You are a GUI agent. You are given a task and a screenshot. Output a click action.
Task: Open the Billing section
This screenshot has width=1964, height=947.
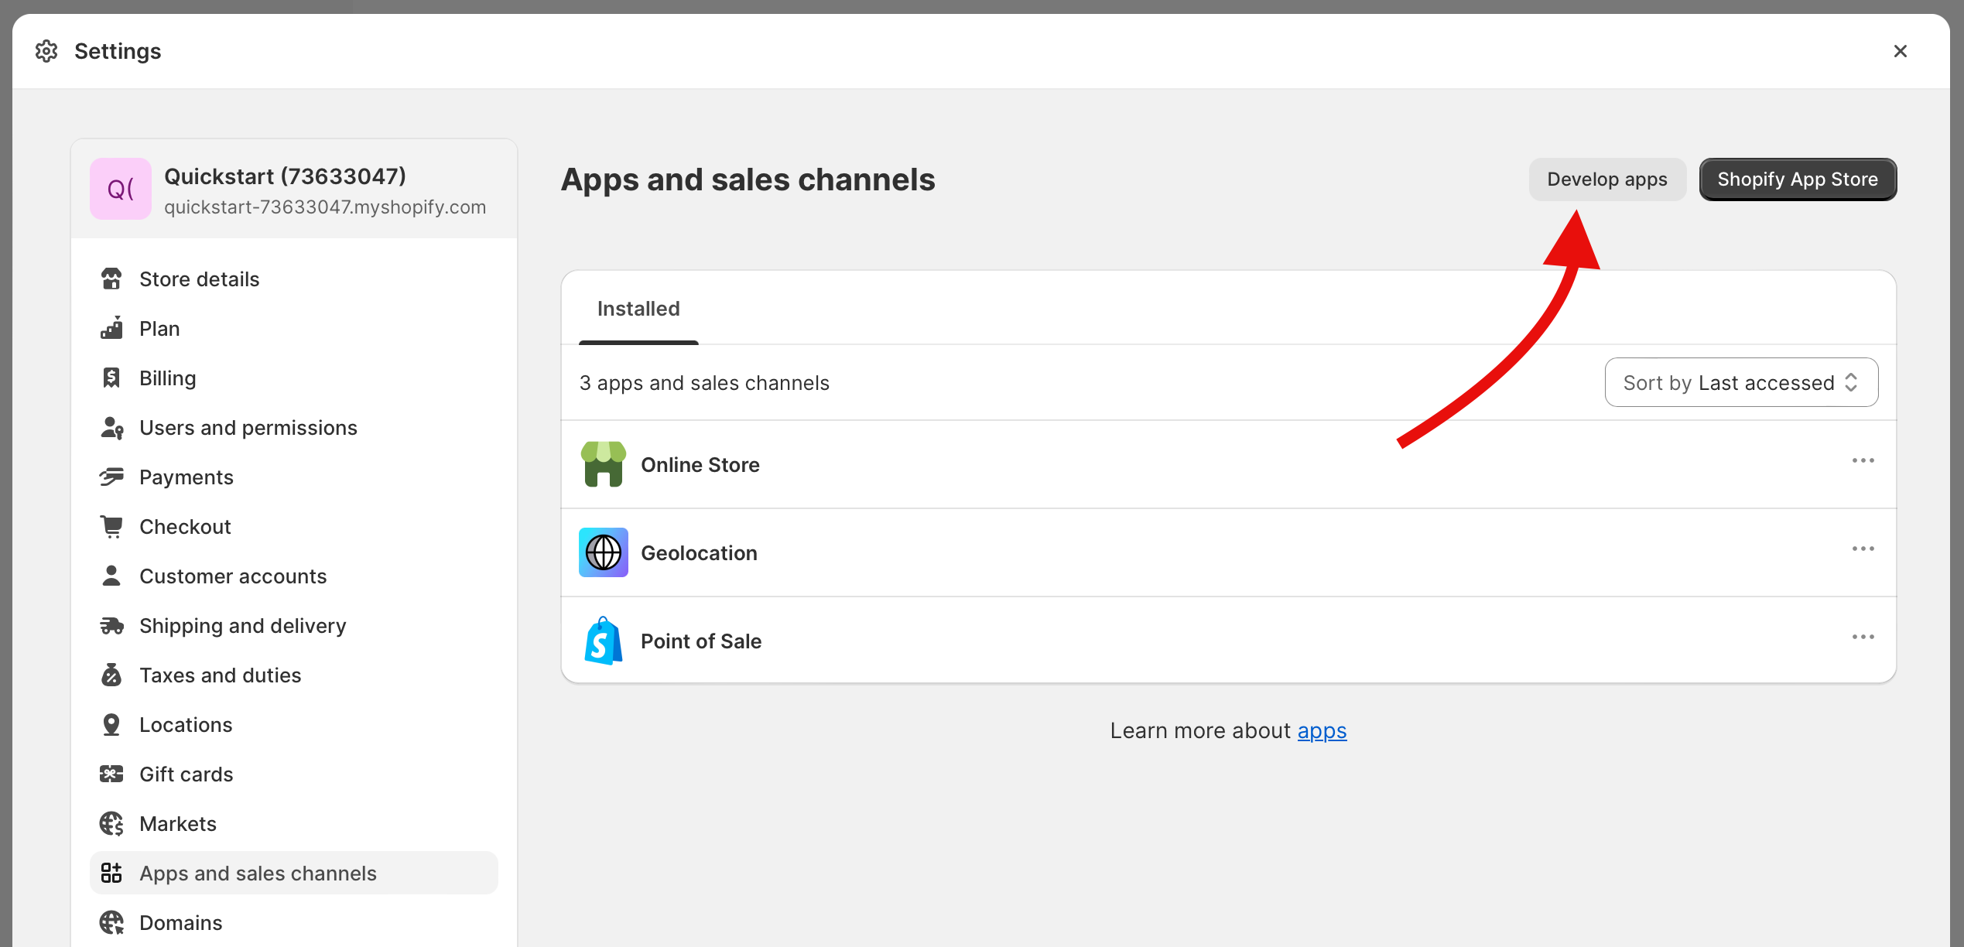point(294,378)
